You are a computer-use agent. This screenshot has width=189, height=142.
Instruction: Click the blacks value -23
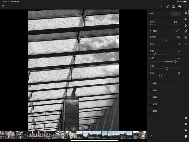coord(178,73)
